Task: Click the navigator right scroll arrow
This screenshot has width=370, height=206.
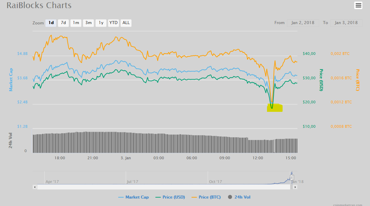Action: 295,187
